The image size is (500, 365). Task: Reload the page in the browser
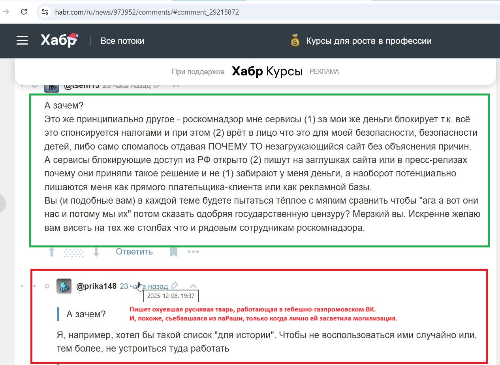24,12
